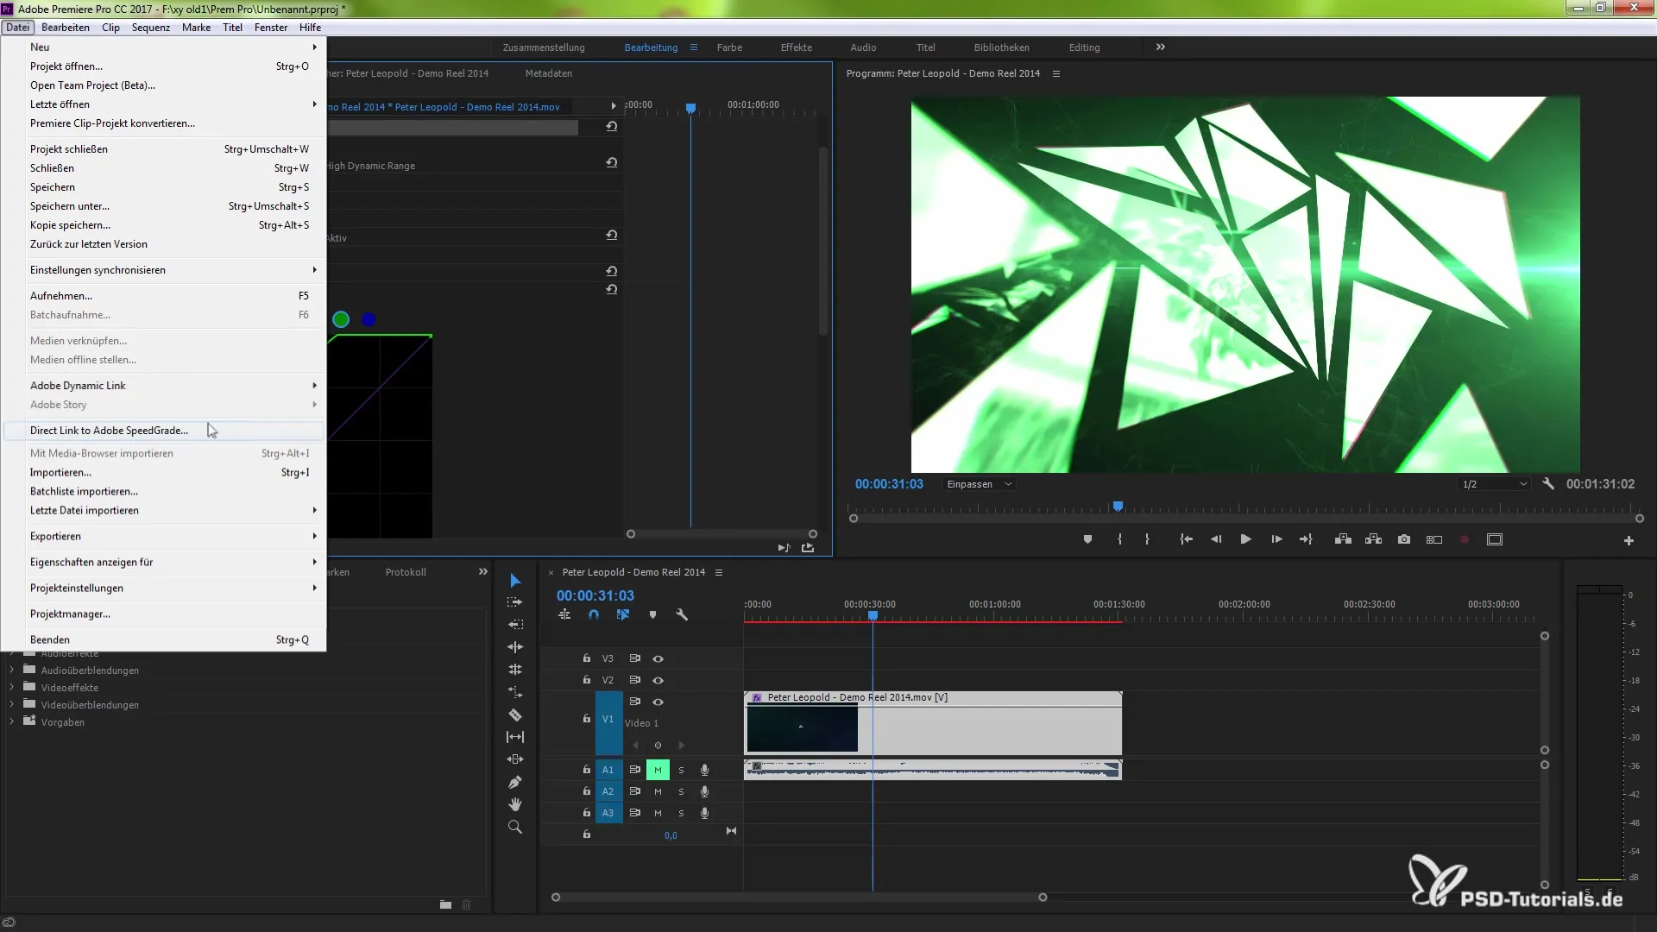Toggle Video 1 track output eye
This screenshot has width=1657, height=932.
pos(658,702)
